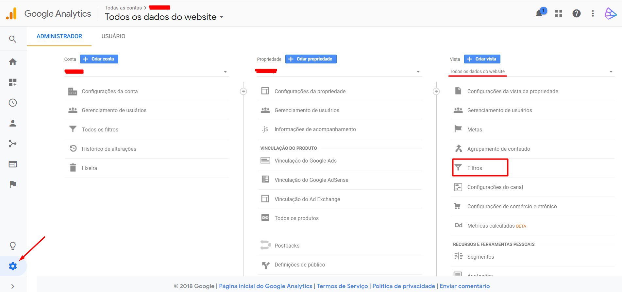This screenshot has height=292, width=622.
Task: Click arrow between Propriedade and Vista columns
Action: click(x=436, y=92)
